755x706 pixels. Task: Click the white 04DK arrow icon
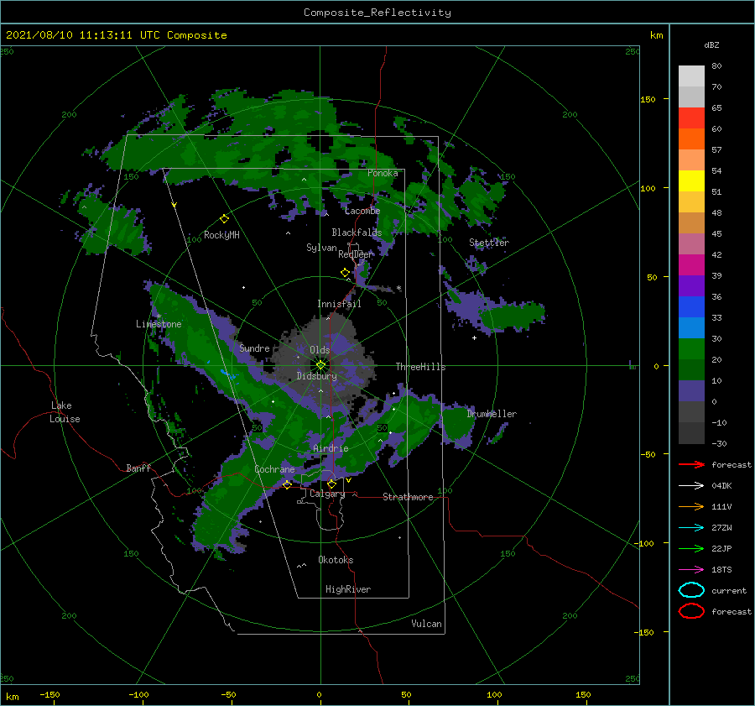click(x=691, y=485)
